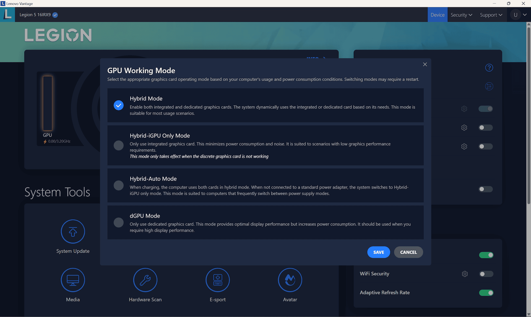Expand the Support dropdown menu
531x317 pixels.
(491, 14)
